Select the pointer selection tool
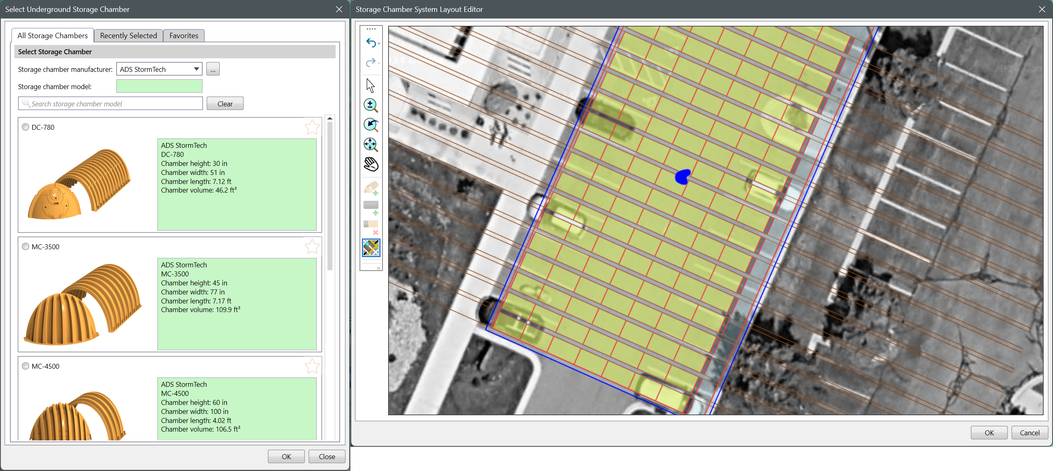 pos(370,85)
